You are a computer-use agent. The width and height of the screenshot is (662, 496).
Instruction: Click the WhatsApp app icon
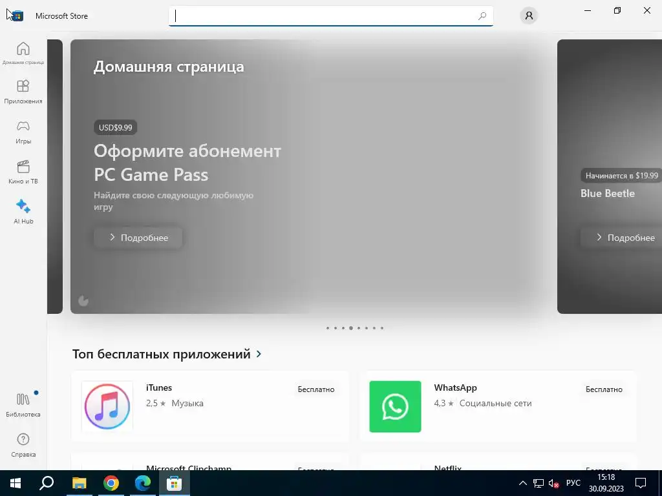tap(395, 407)
